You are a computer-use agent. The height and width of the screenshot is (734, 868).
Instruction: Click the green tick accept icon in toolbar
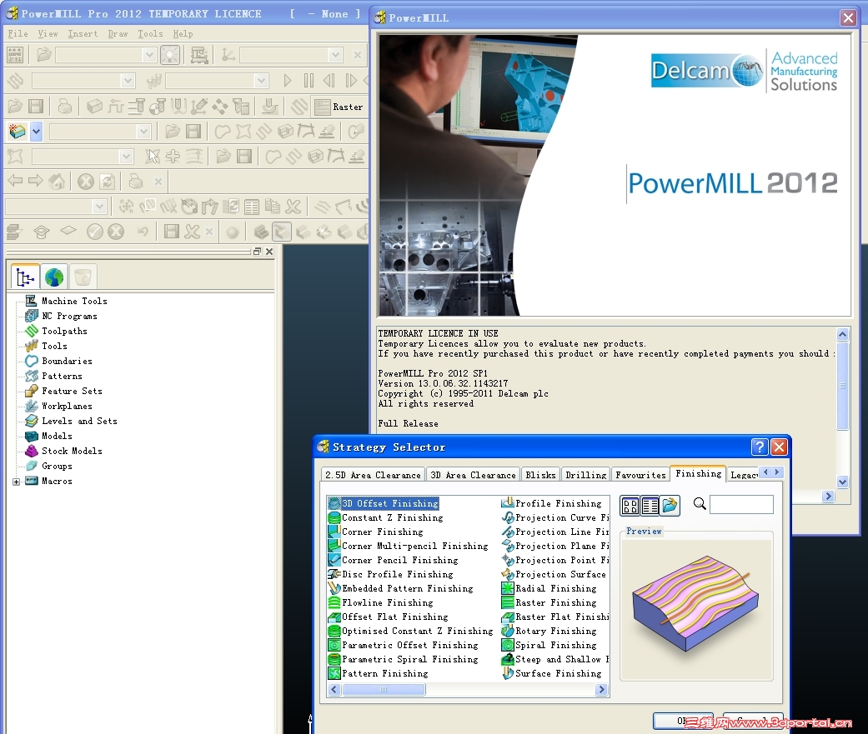pos(95,232)
